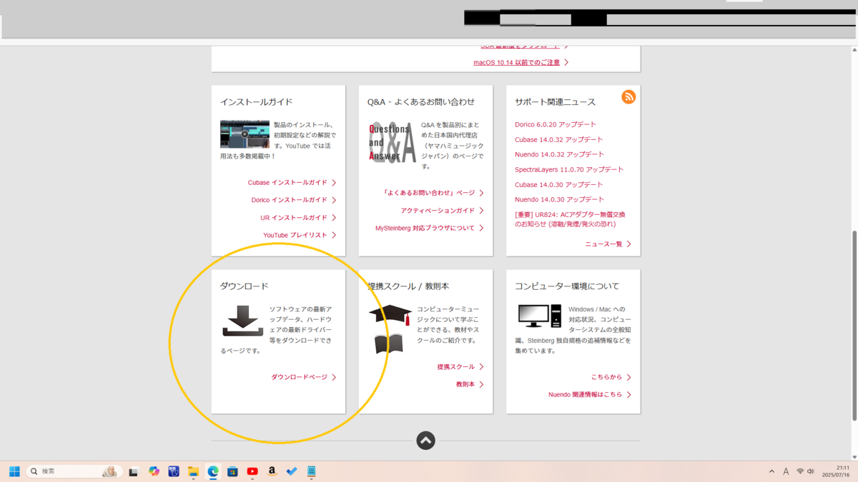Show hidden system tray icons
This screenshot has height=482, width=858.
[x=771, y=471]
